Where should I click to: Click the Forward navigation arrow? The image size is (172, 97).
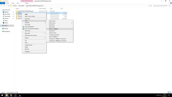[x=4, y=6]
